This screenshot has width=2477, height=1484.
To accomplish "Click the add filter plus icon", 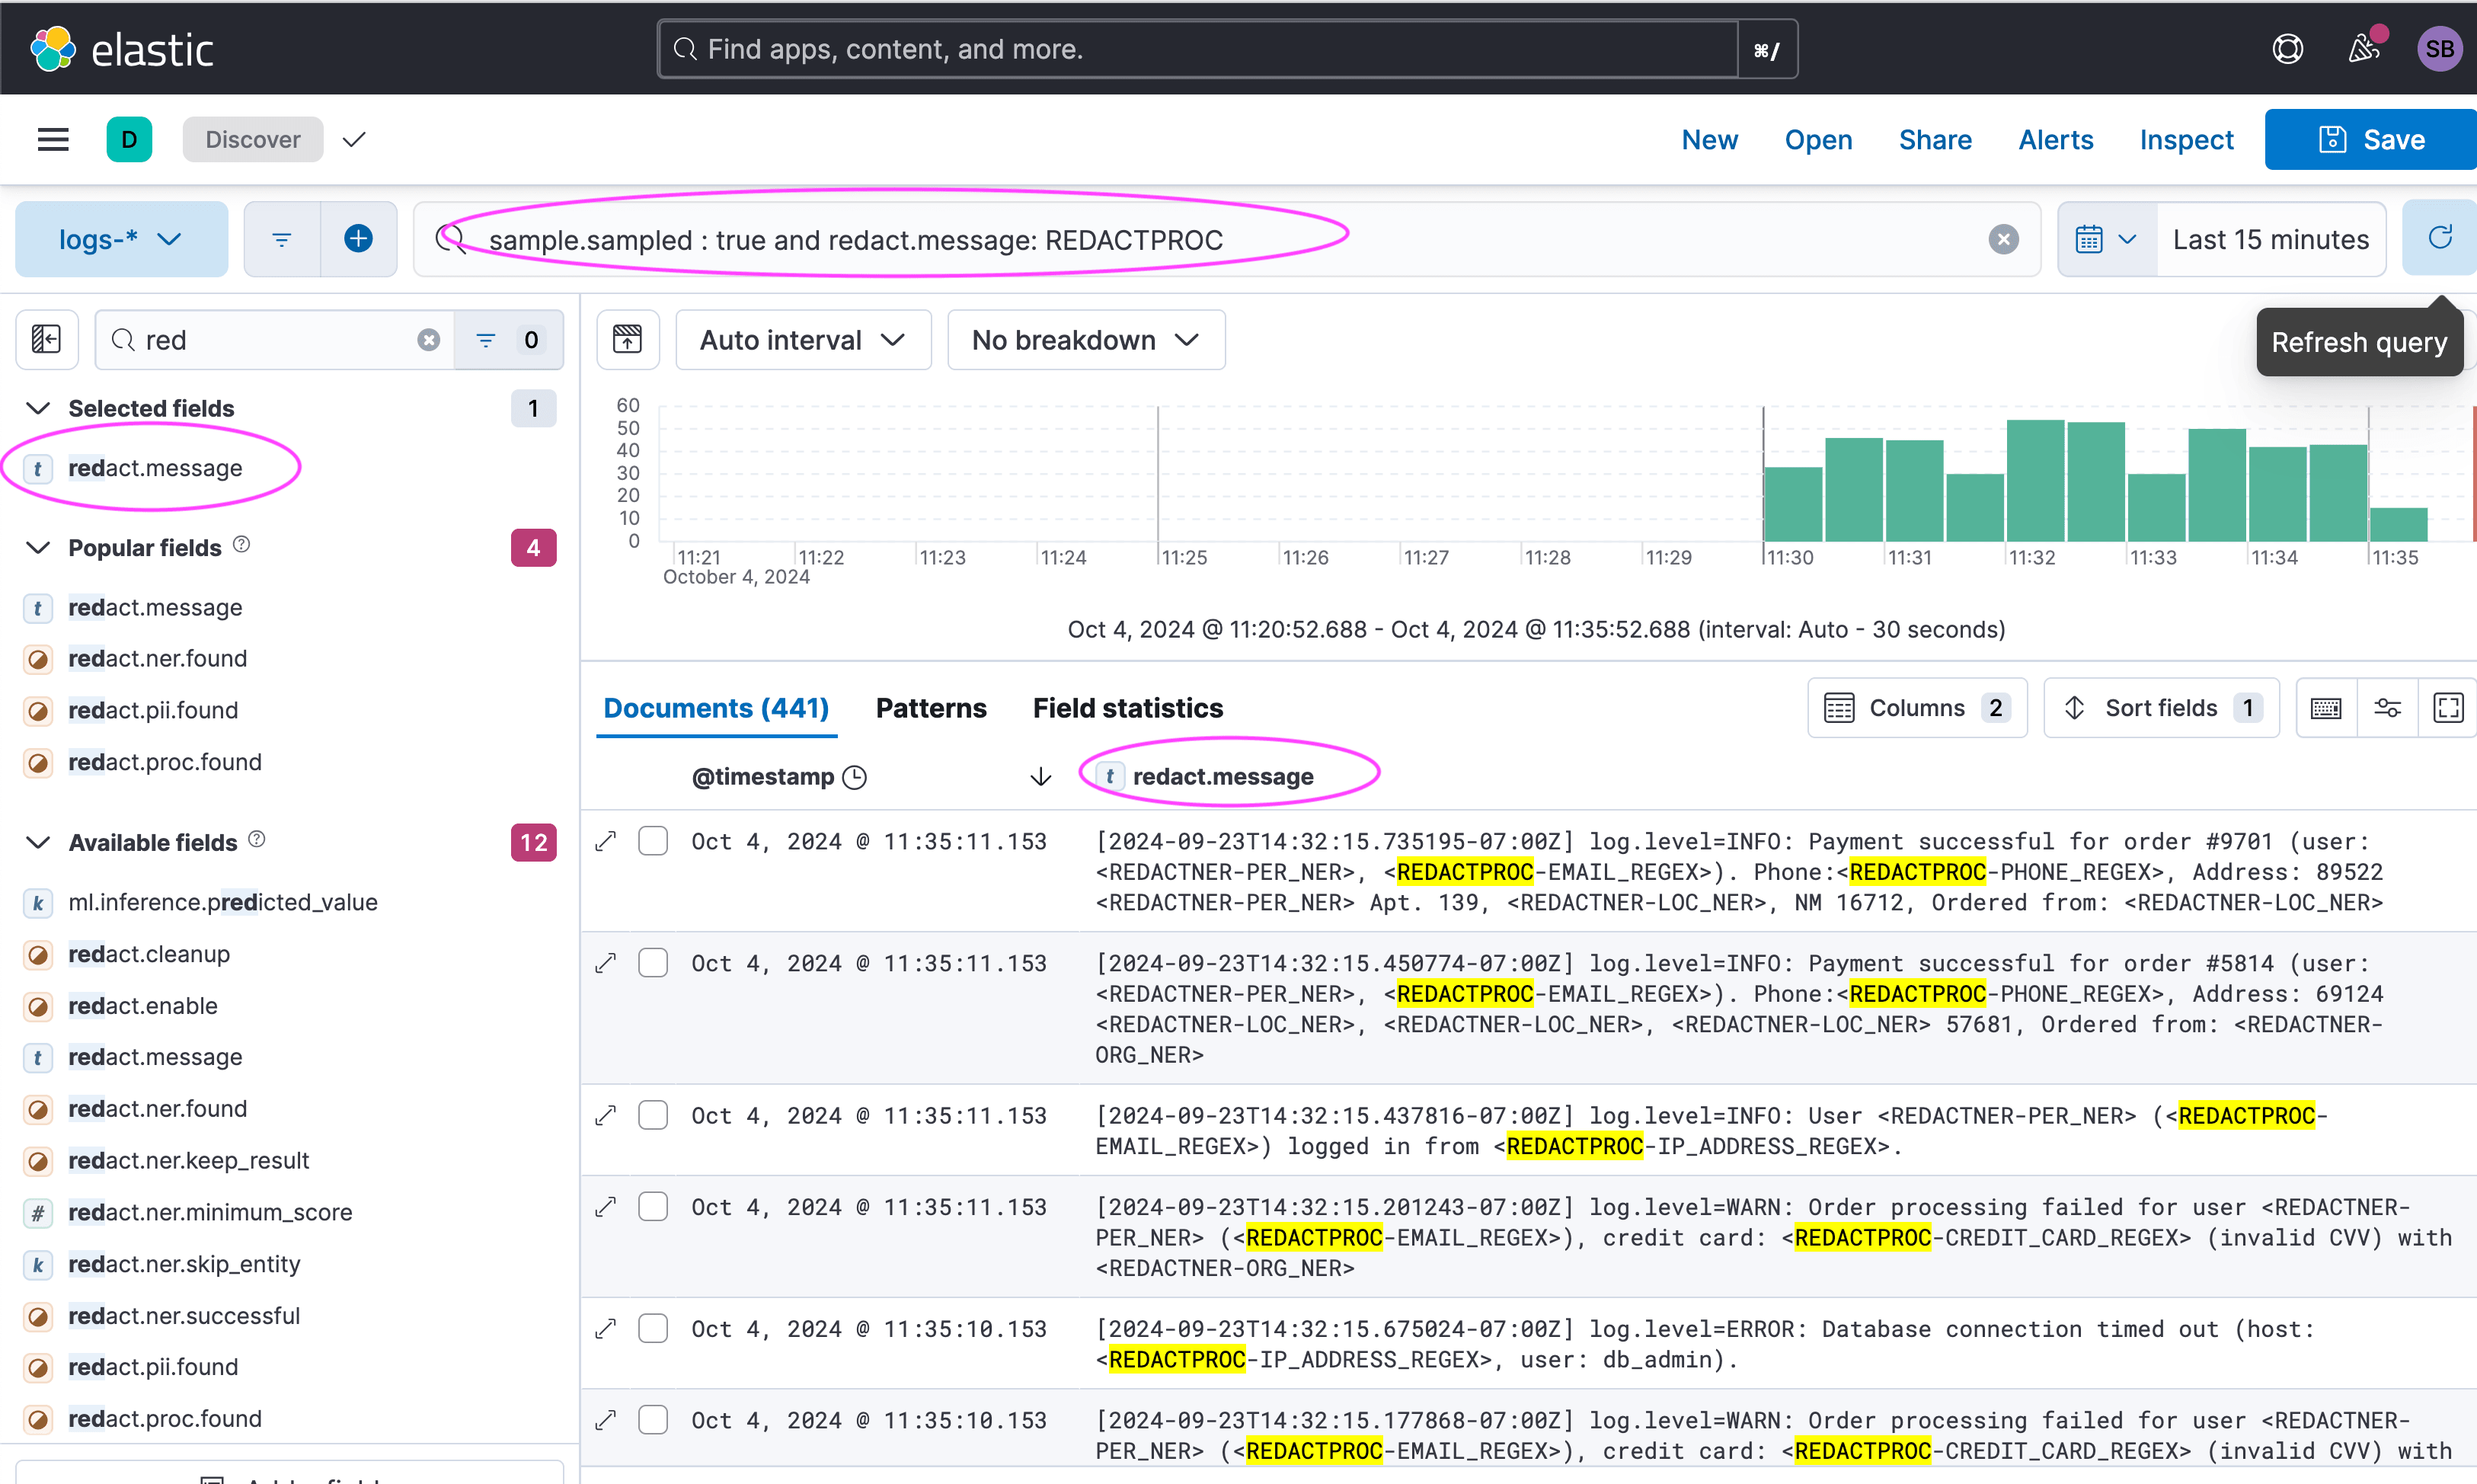I will pyautogui.click(x=358, y=238).
